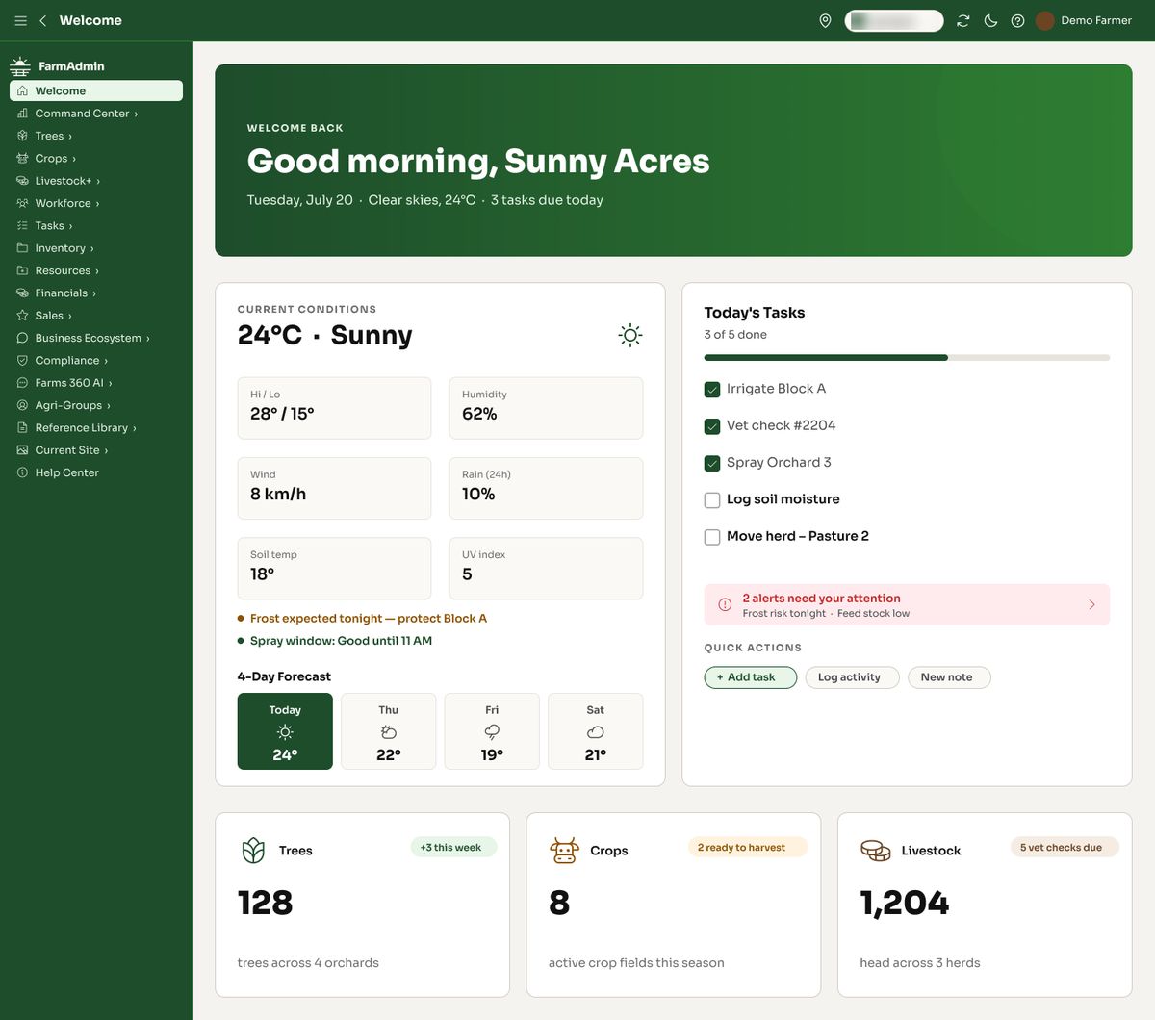1155x1020 pixels.
Task: Click the Financials coins icon
Action: (22, 293)
